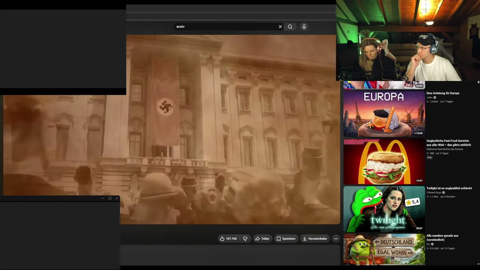Click '310.565' view count text
Viewport: 480px width, 270px height.
pyautogui.click(x=434, y=248)
